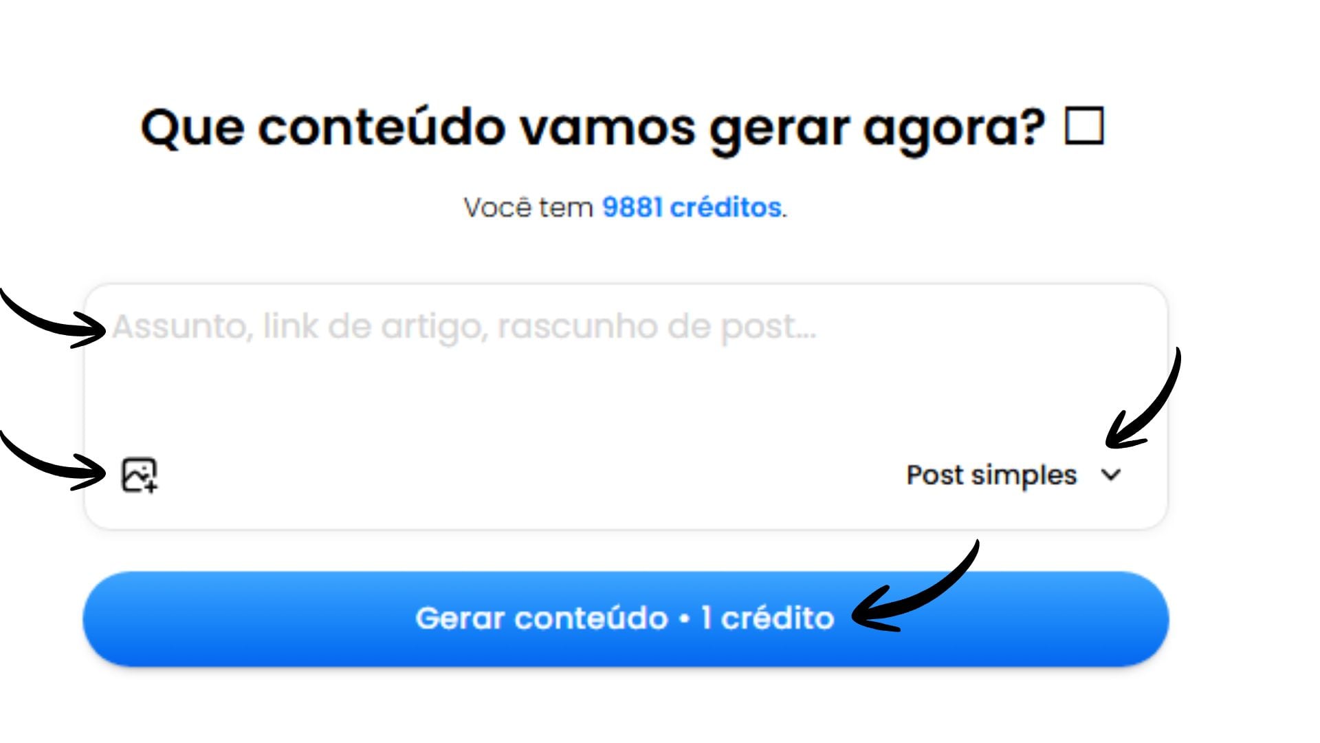Click the arrow pointing at Gerar conteúdo
The height and width of the screenshot is (743, 1320).
914,586
